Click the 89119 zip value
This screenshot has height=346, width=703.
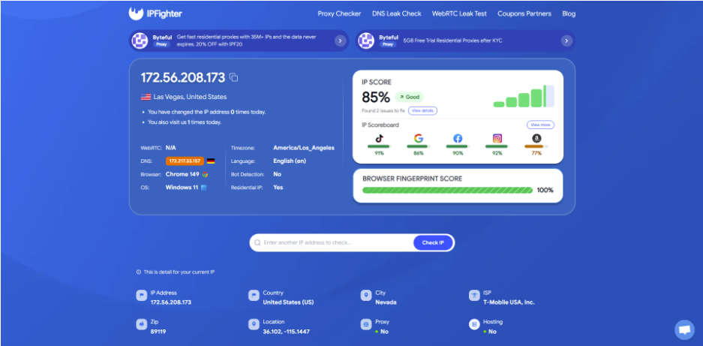(x=159, y=332)
